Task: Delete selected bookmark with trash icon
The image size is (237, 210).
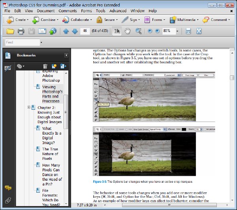Action: [x=45, y=66]
